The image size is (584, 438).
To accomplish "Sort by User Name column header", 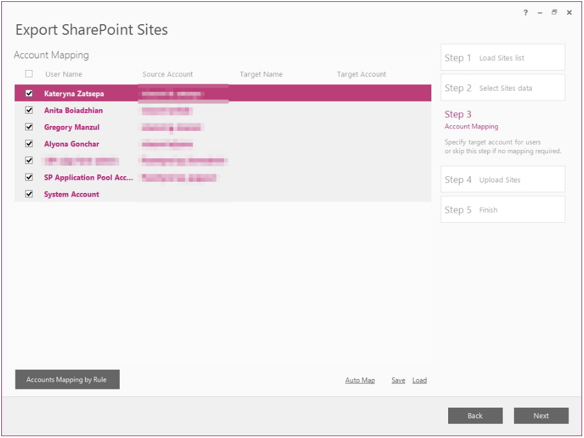I will point(64,74).
